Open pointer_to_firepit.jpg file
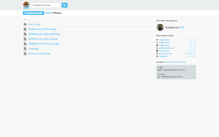219x137 pixels. (39, 54)
